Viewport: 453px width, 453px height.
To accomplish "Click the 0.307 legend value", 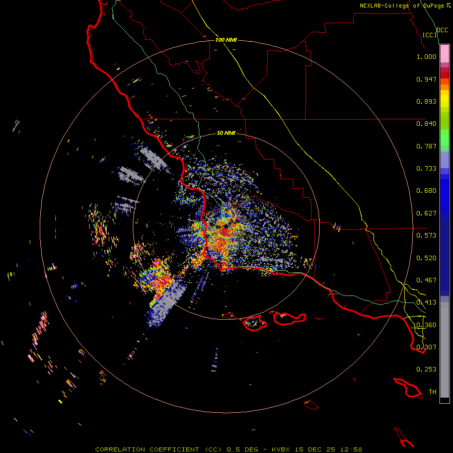I will tap(426, 347).
